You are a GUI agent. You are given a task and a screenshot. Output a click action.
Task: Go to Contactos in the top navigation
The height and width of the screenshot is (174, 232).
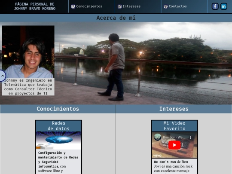coord(178,6)
